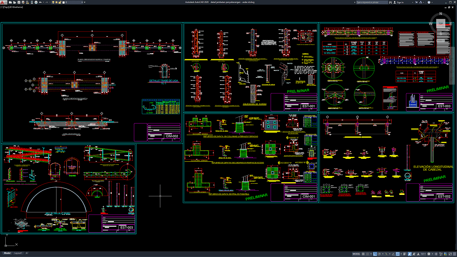Open the annotation scale 1:1 dropdown

click(x=423, y=254)
